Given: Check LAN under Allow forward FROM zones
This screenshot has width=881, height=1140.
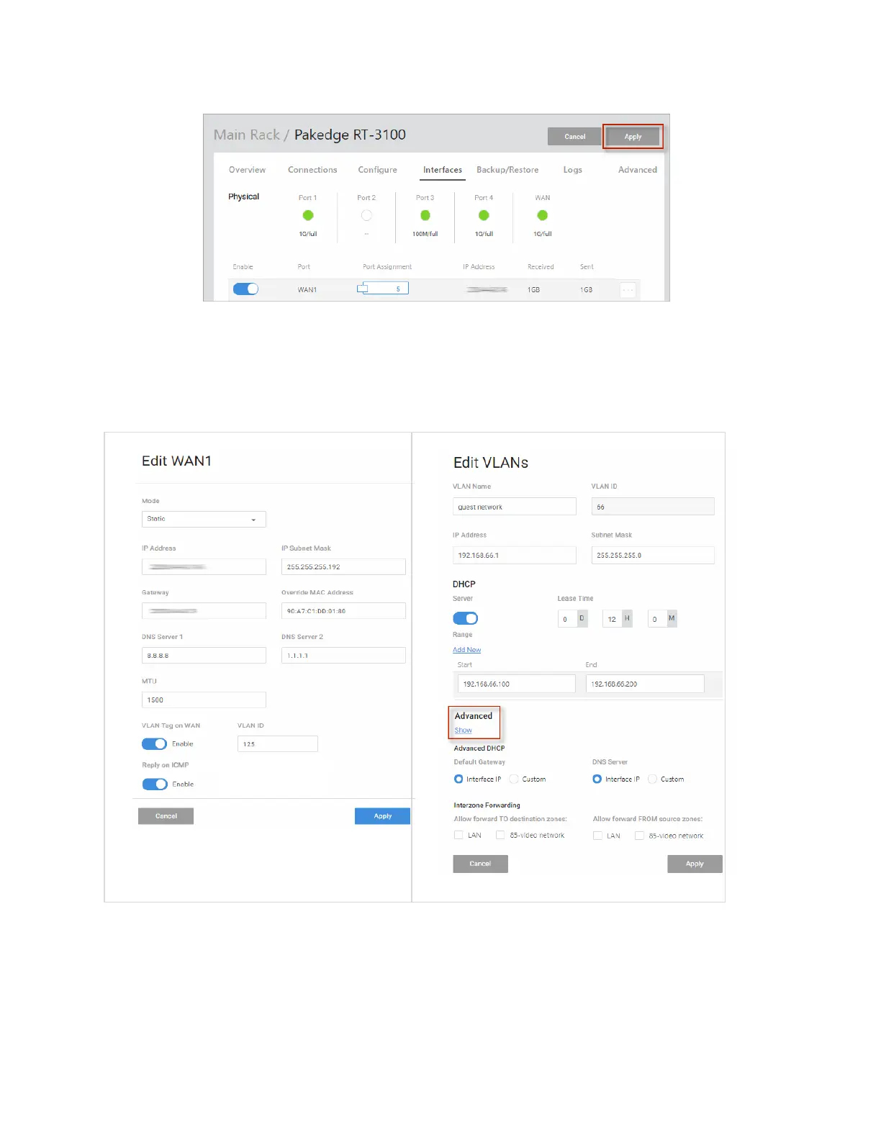Looking at the screenshot, I should click(x=597, y=836).
